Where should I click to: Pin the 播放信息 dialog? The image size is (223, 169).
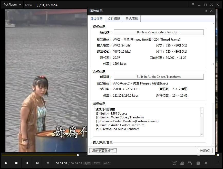(206, 11)
